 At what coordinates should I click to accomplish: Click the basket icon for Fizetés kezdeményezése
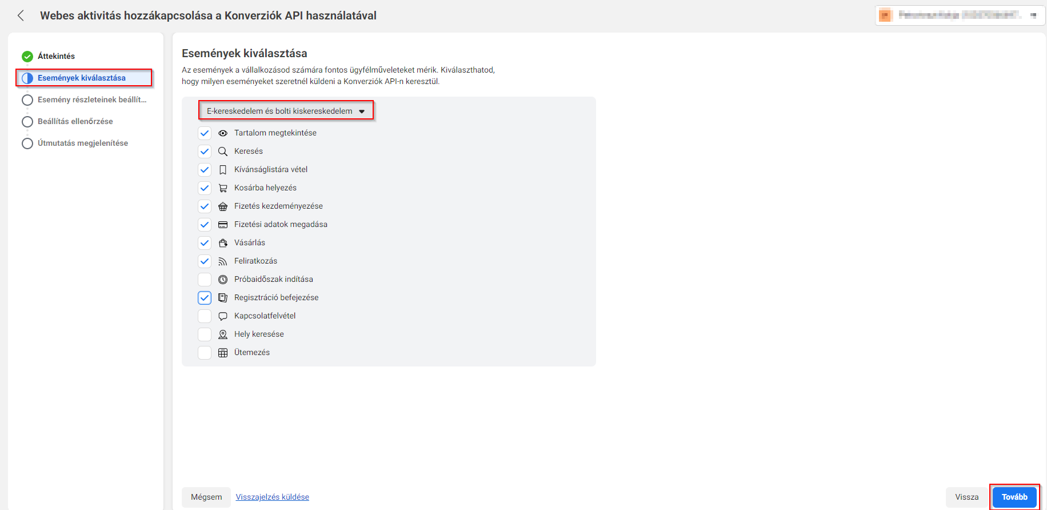223,206
